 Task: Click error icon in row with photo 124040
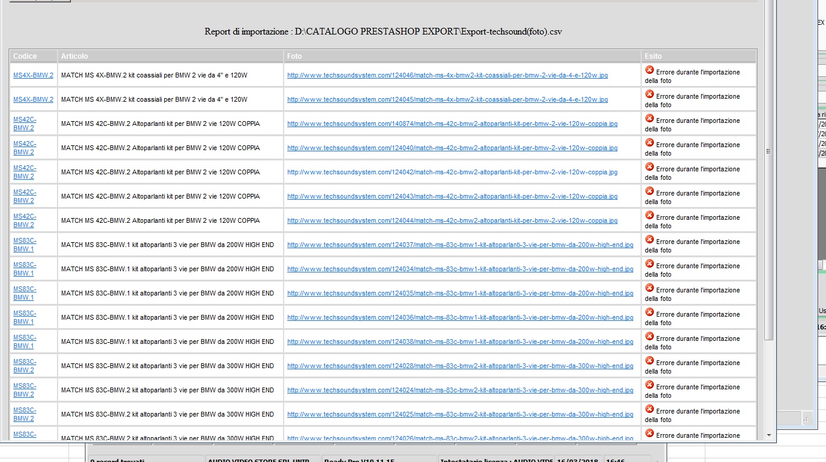coord(650,143)
